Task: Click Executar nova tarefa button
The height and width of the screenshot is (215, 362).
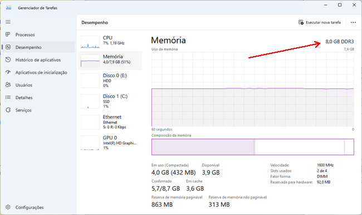Action: point(320,22)
